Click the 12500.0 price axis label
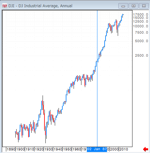Viewport: 150px width, 153px height. pos(141,21)
